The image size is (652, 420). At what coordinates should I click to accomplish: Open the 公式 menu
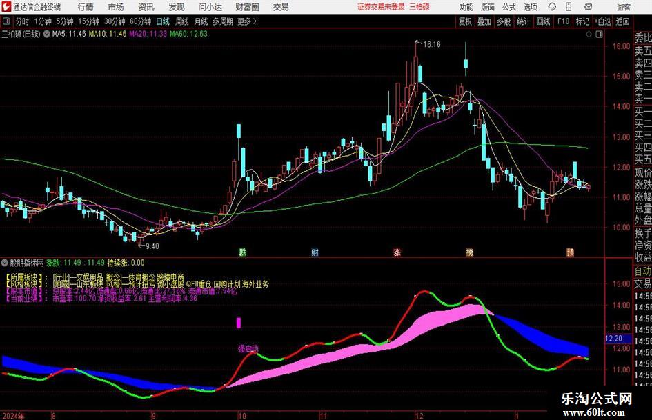[508, 7]
